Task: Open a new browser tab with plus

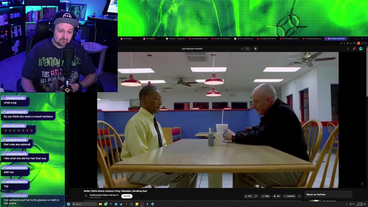Action: tap(348, 39)
